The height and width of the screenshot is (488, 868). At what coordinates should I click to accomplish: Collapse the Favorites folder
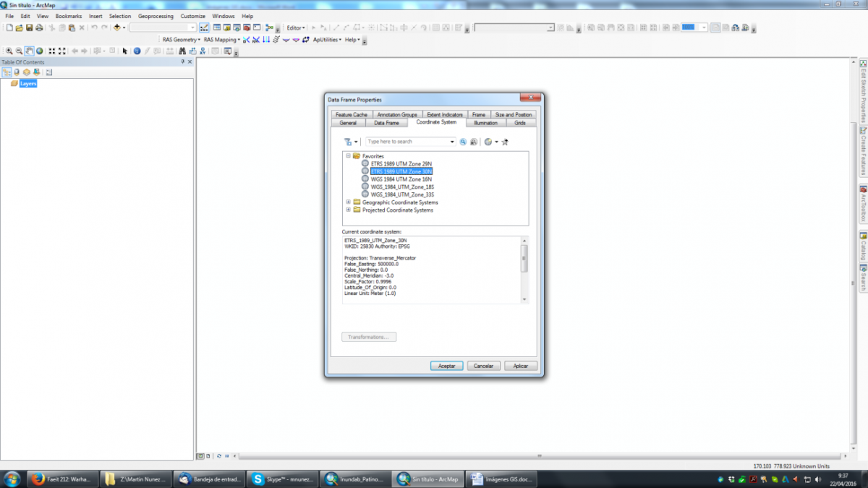[348, 156]
